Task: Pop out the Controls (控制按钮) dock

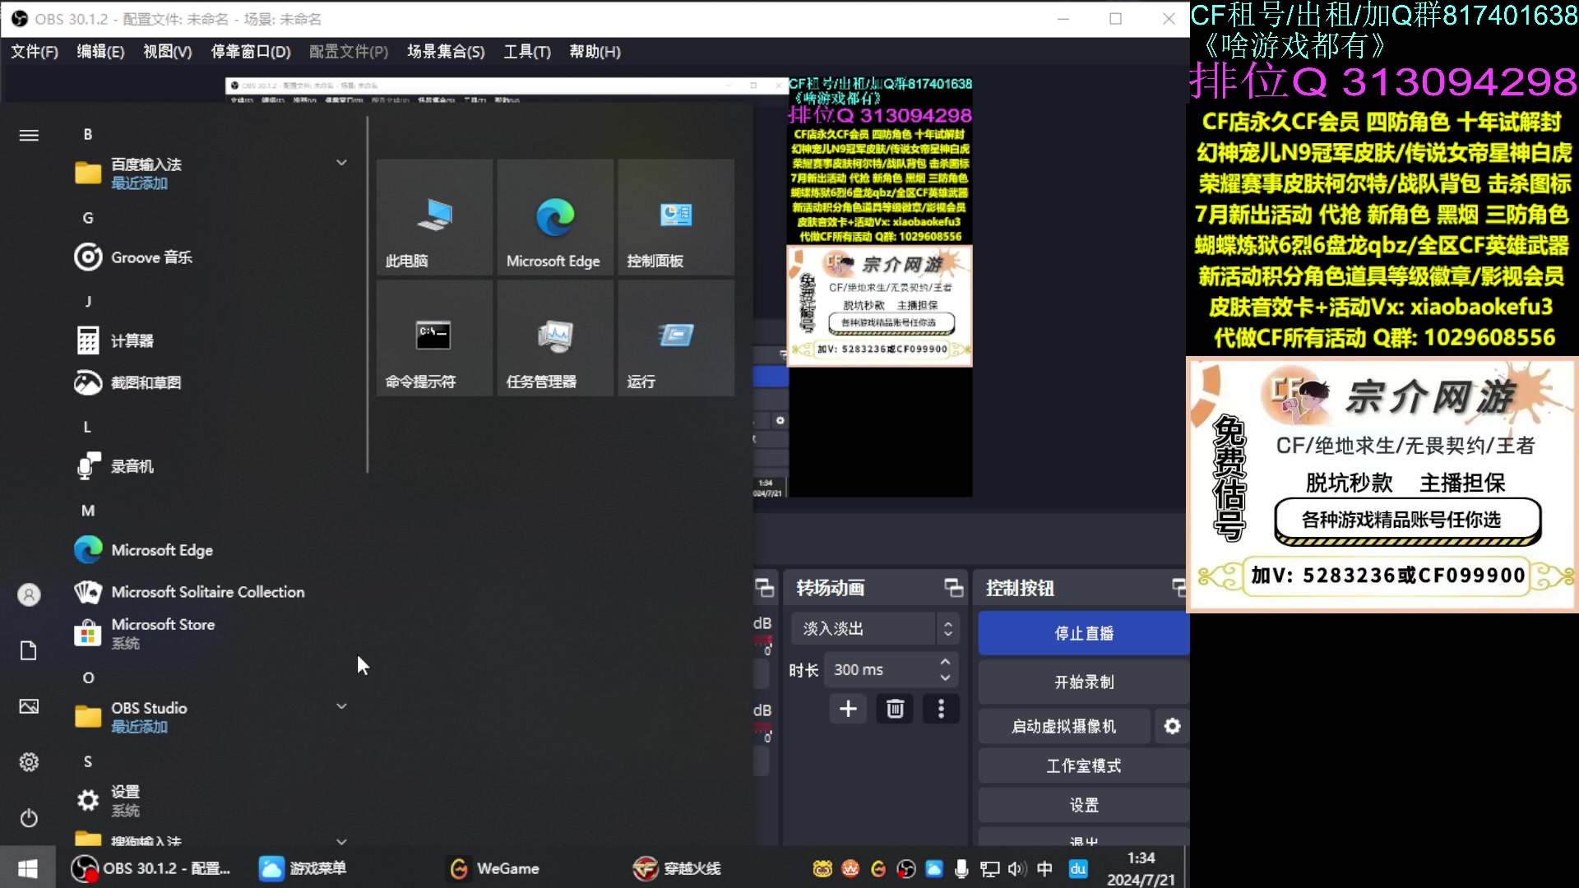Action: [1179, 588]
